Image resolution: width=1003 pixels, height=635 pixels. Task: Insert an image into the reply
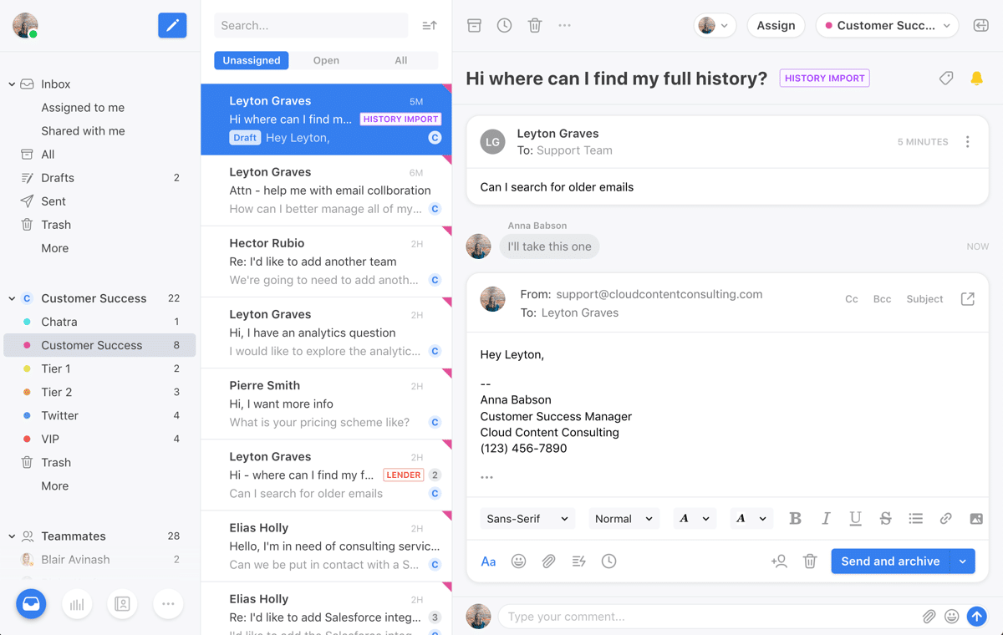[975, 518]
